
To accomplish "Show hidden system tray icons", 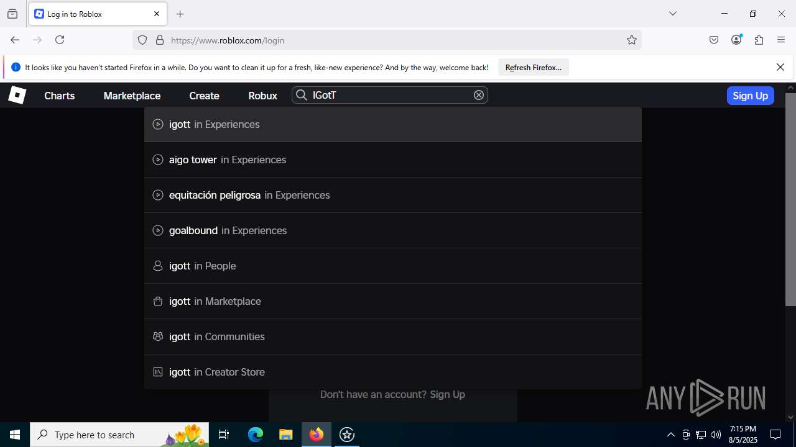I will pyautogui.click(x=670, y=435).
